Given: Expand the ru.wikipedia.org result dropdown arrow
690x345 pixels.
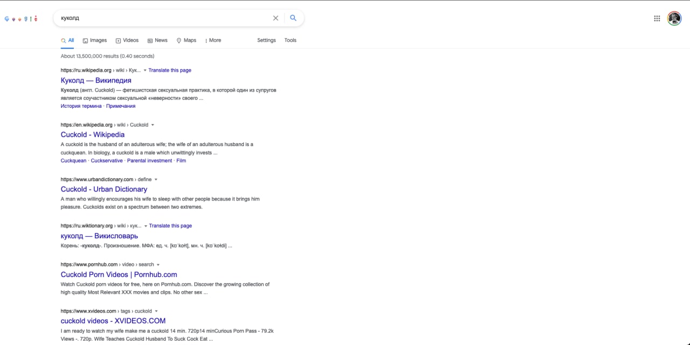Looking at the screenshot, I should pos(145,71).
